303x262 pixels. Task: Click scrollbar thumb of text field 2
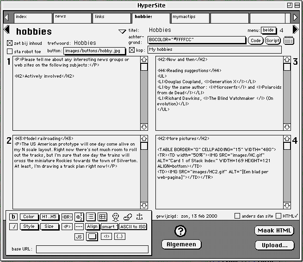pyautogui.click(x=144, y=146)
